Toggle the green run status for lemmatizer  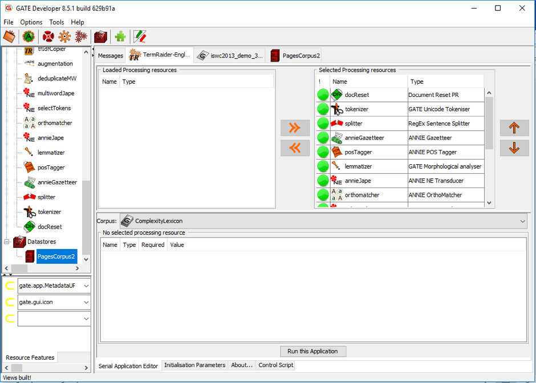[323, 166]
